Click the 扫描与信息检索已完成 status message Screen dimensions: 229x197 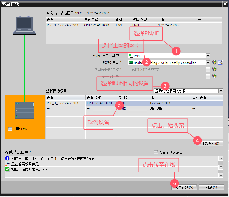click(29, 169)
